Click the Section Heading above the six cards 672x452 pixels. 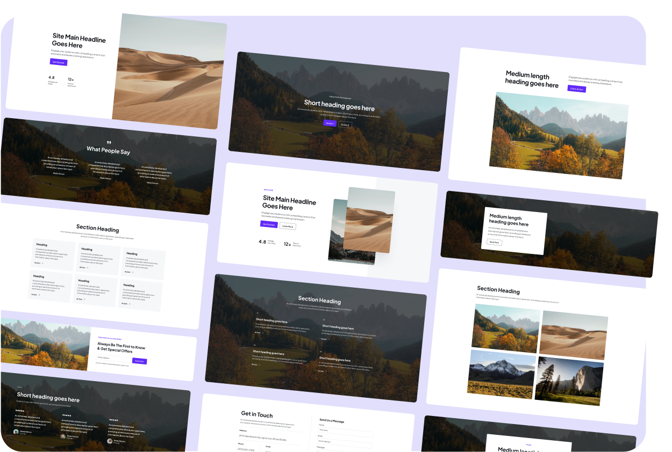tap(97, 228)
